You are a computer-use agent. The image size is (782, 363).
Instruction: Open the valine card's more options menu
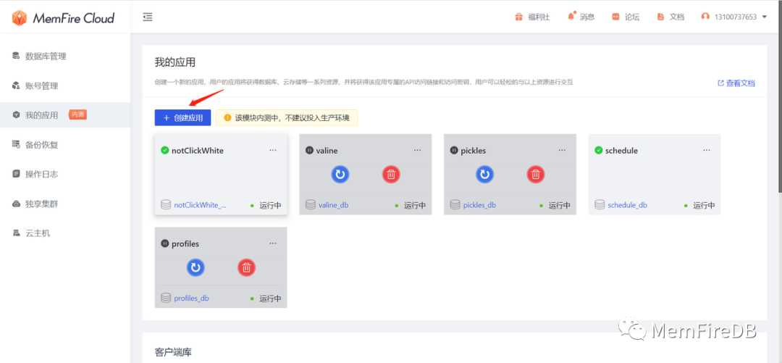click(418, 150)
